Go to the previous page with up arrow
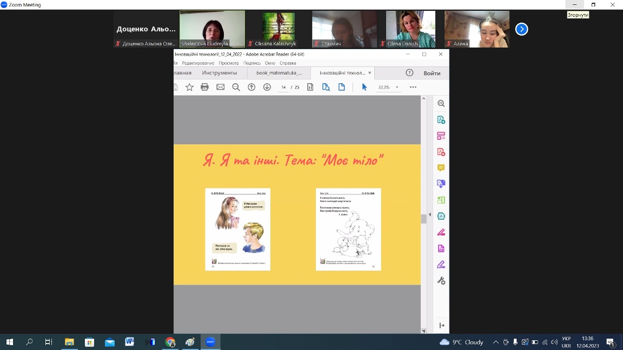The width and height of the screenshot is (623, 350). tap(251, 87)
